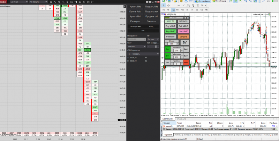The width and height of the screenshot is (279, 141).
Task: Select the trendline drawing tool
Action: [x=183, y=6]
